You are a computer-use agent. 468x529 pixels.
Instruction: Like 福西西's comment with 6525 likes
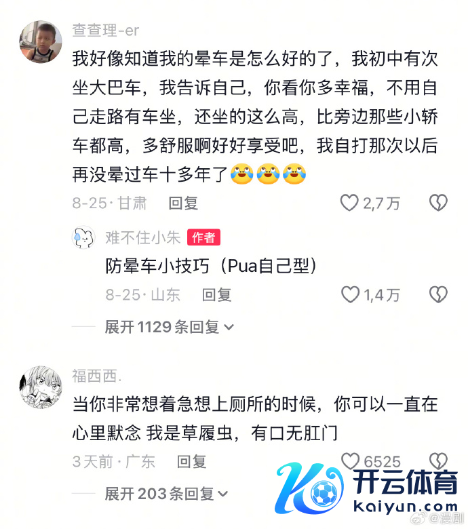(350, 461)
